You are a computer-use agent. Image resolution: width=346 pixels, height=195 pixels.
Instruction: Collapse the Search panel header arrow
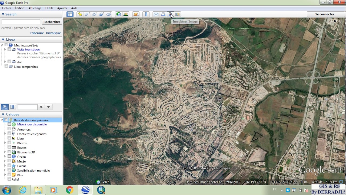click(3, 14)
